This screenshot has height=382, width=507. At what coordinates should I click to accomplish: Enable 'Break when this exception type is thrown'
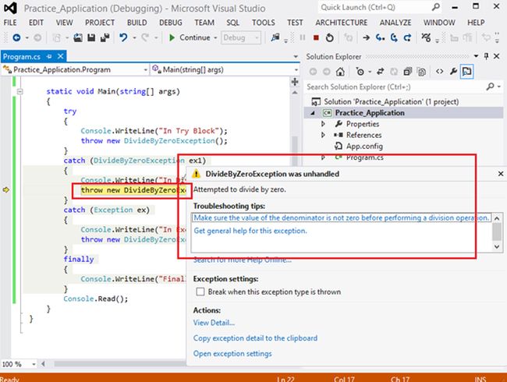(200, 292)
